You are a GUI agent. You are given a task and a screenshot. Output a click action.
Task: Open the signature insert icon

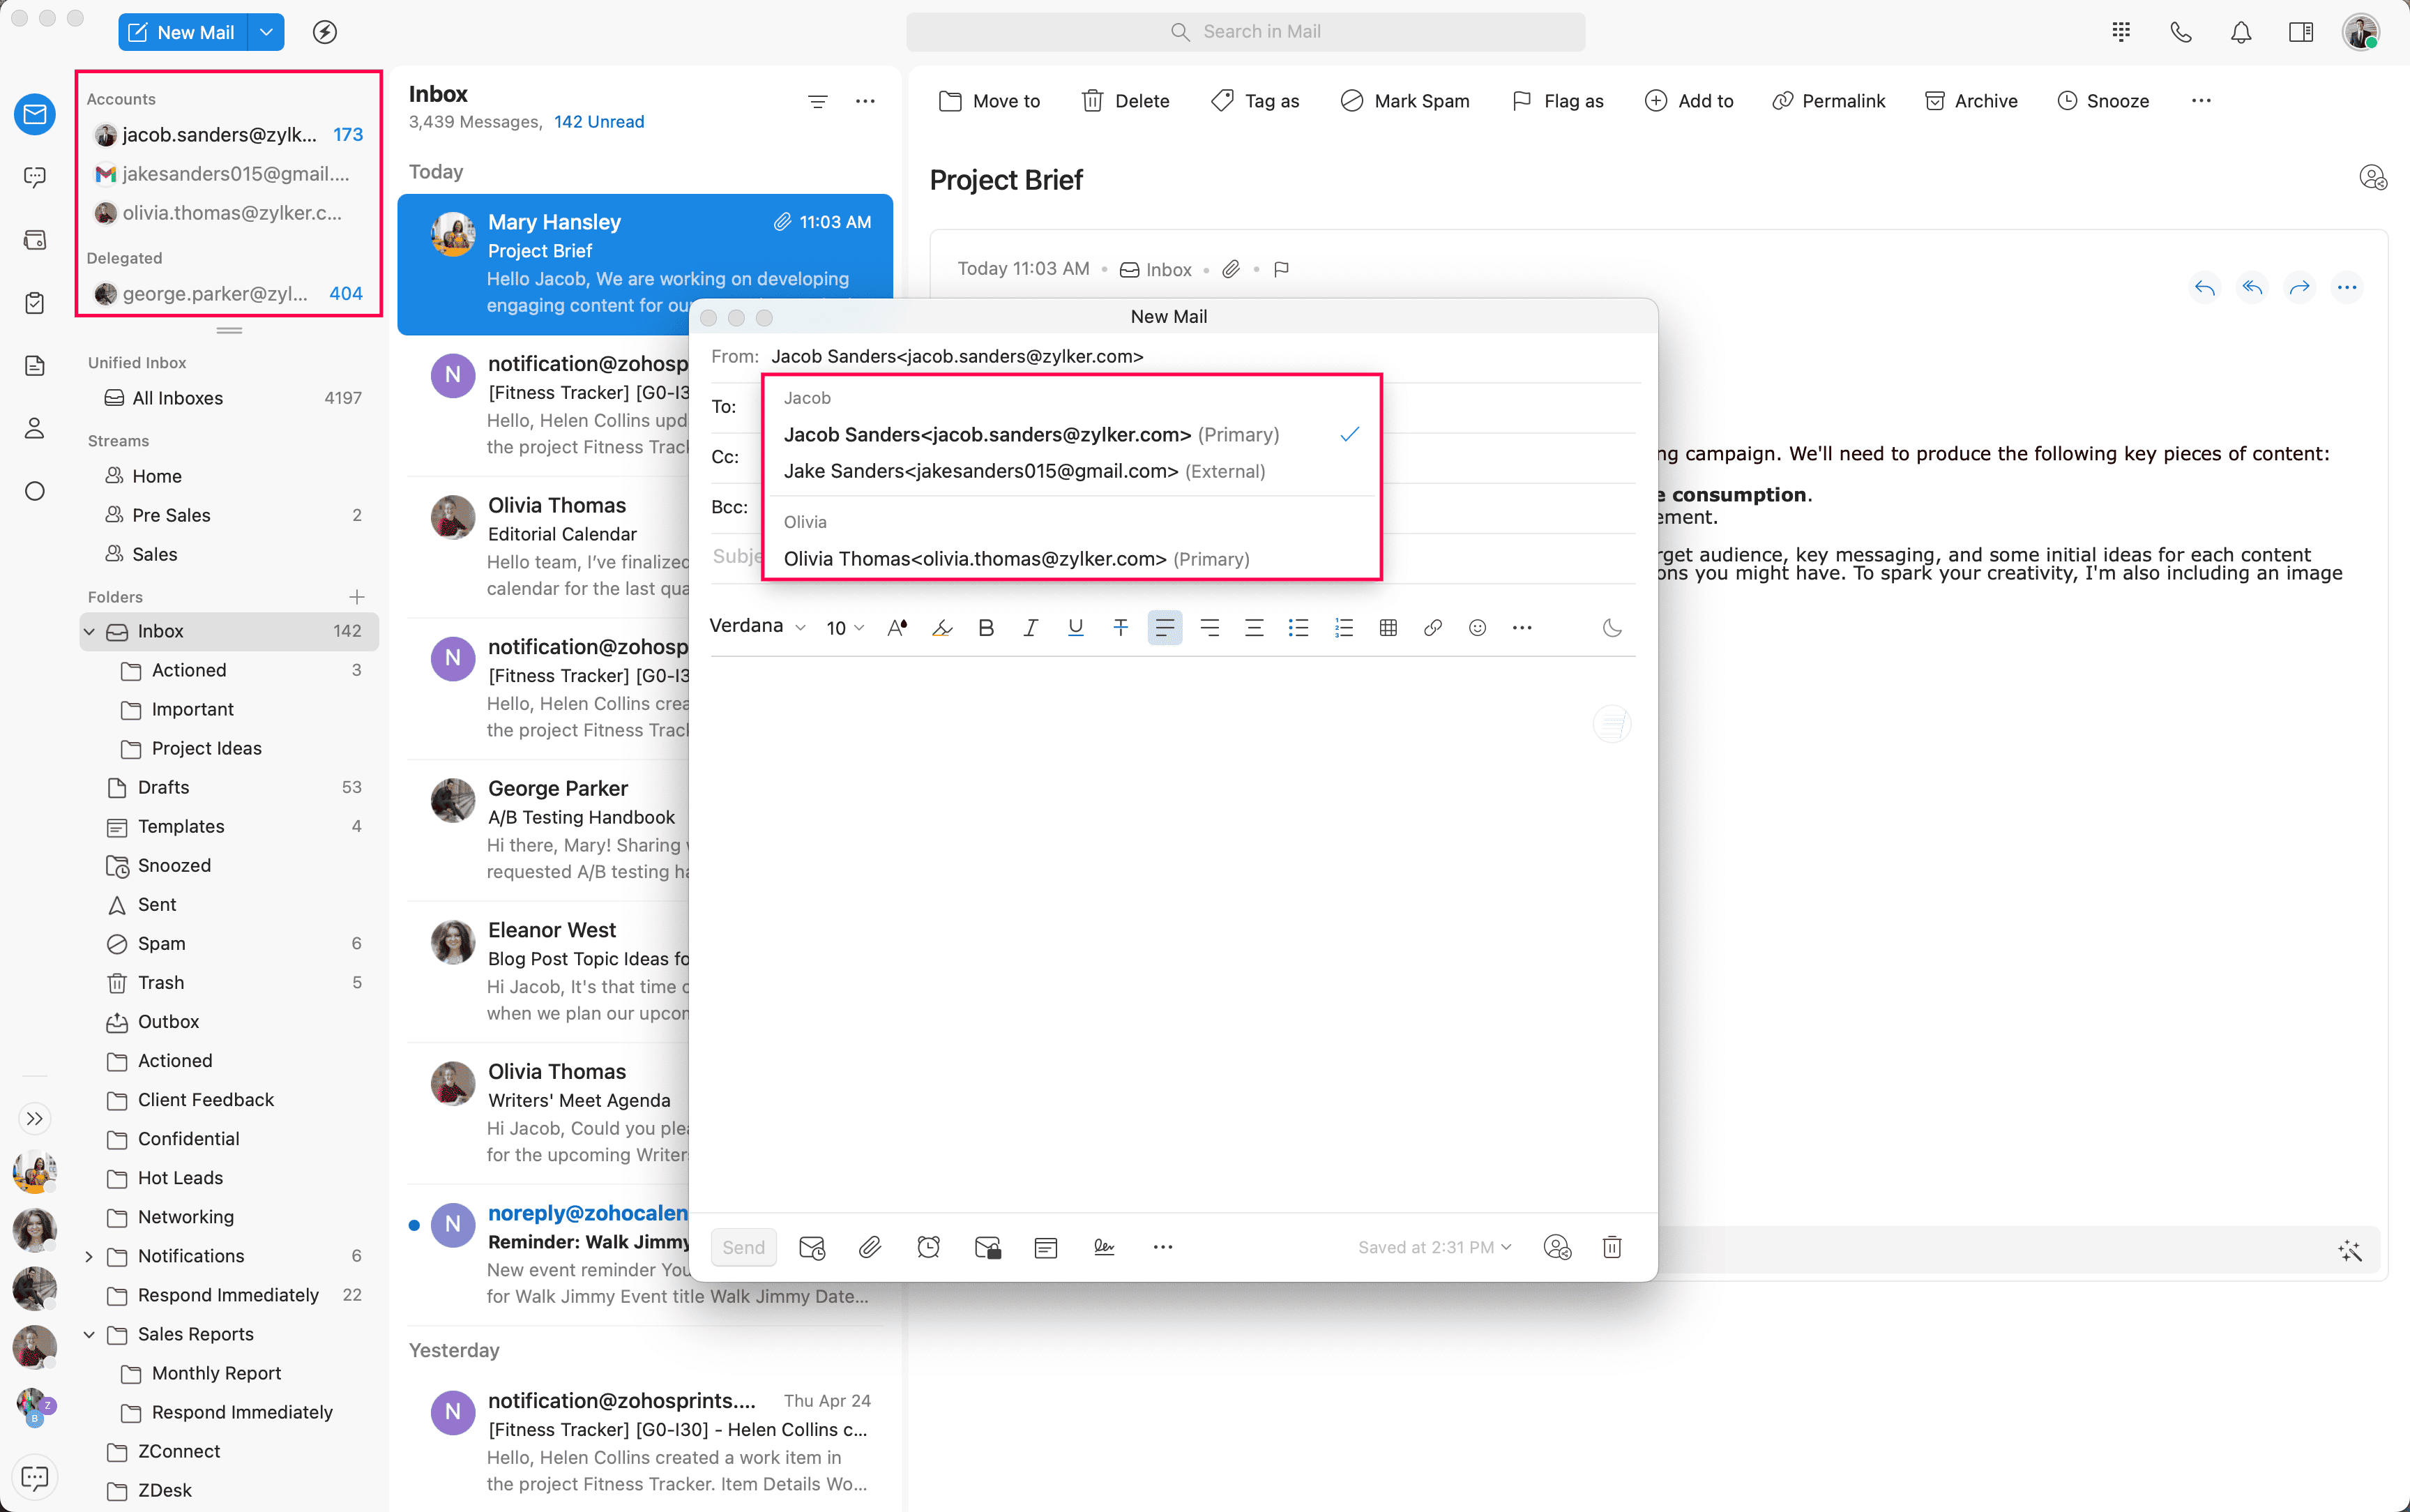(1104, 1247)
